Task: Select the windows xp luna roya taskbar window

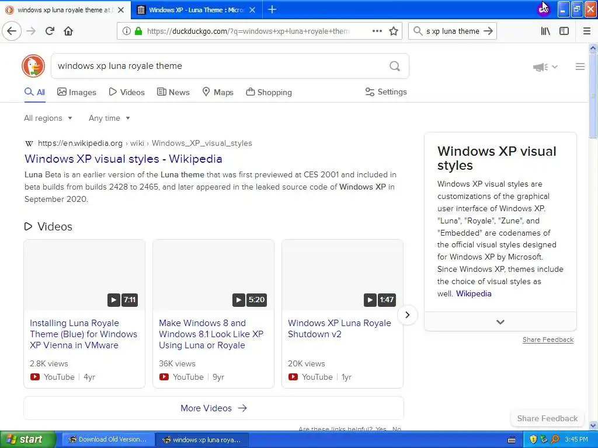Action: click(x=202, y=439)
